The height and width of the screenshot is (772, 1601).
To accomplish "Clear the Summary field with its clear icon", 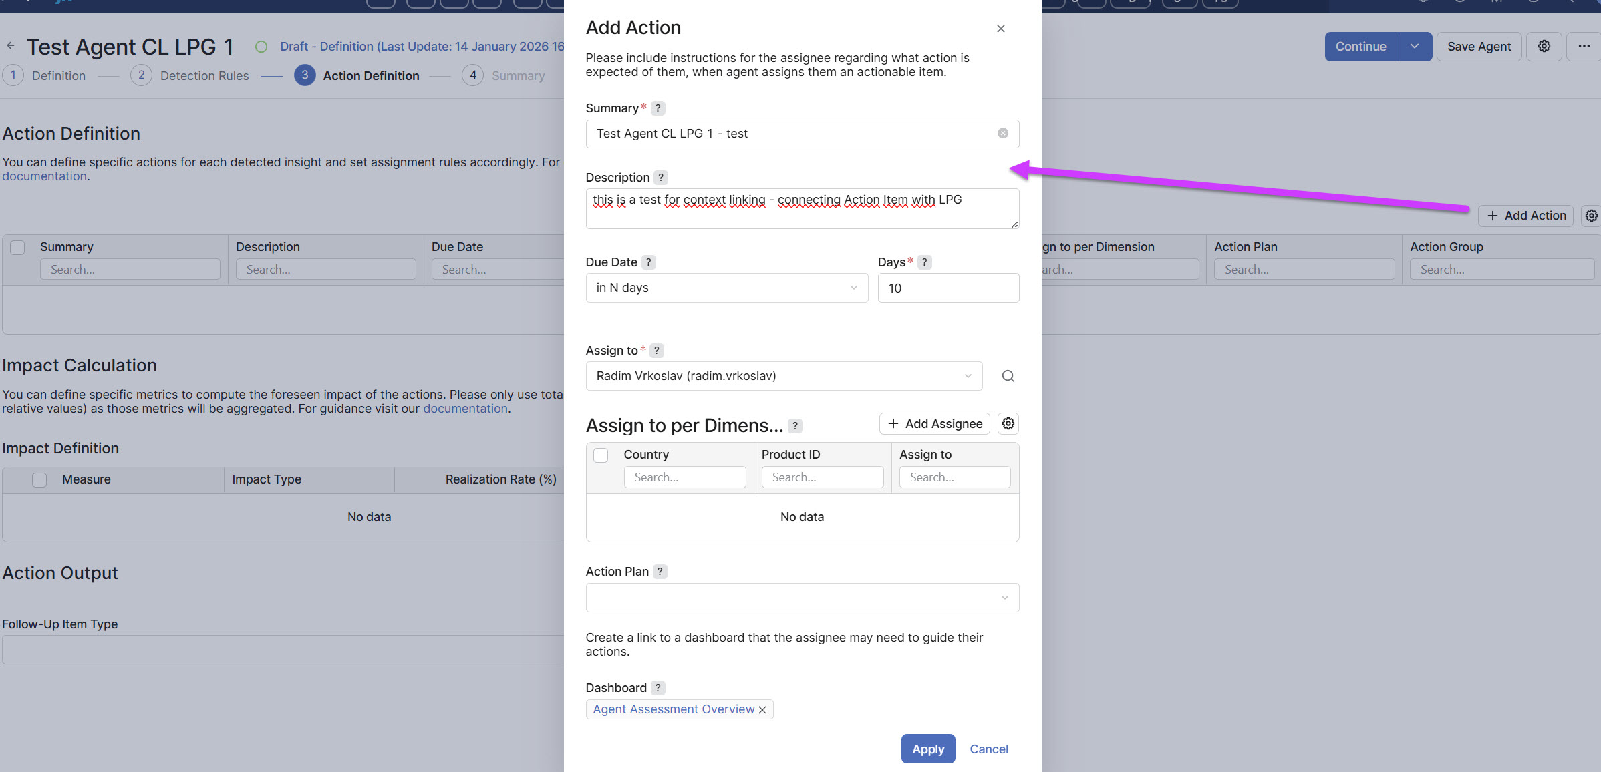I will 1002,134.
